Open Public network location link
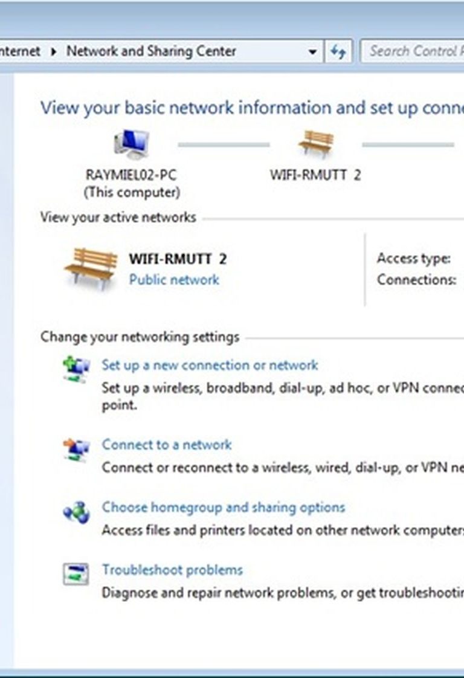The image size is (464, 678). pyautogui.click(x=174, y=280)
